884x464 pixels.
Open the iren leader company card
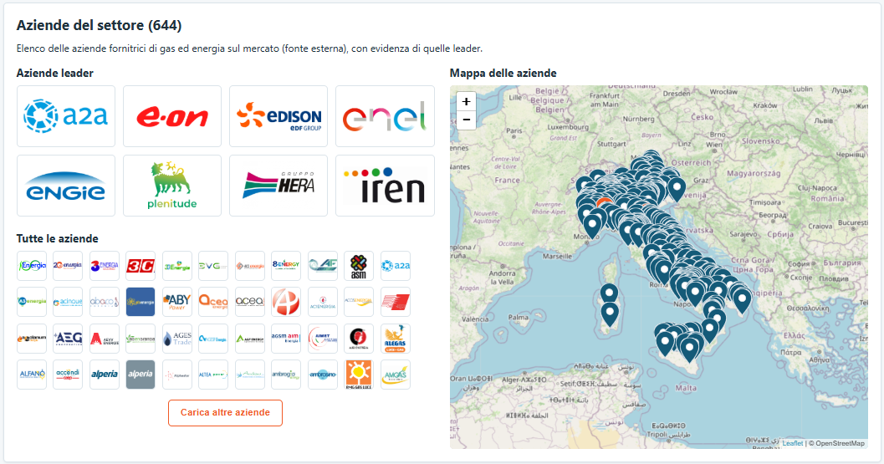[385, 186]
